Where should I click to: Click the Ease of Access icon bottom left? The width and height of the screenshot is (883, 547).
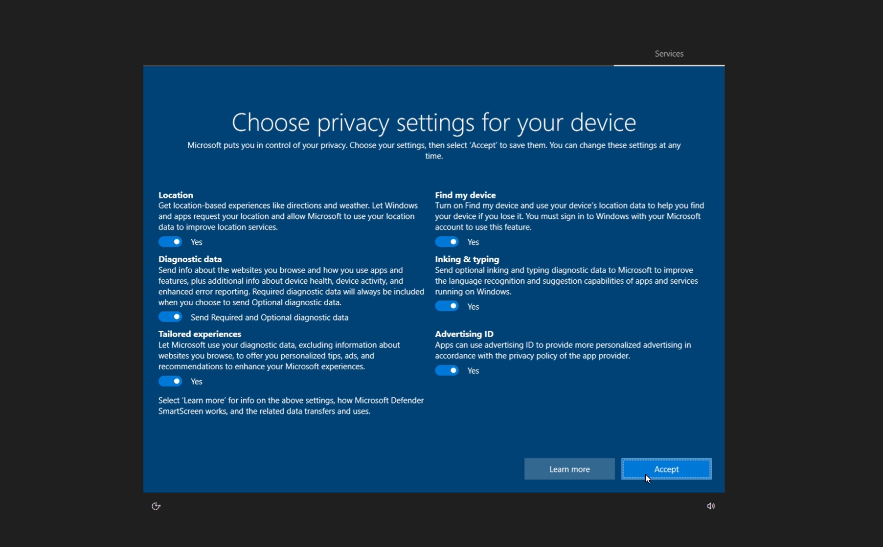pos(156,505)
